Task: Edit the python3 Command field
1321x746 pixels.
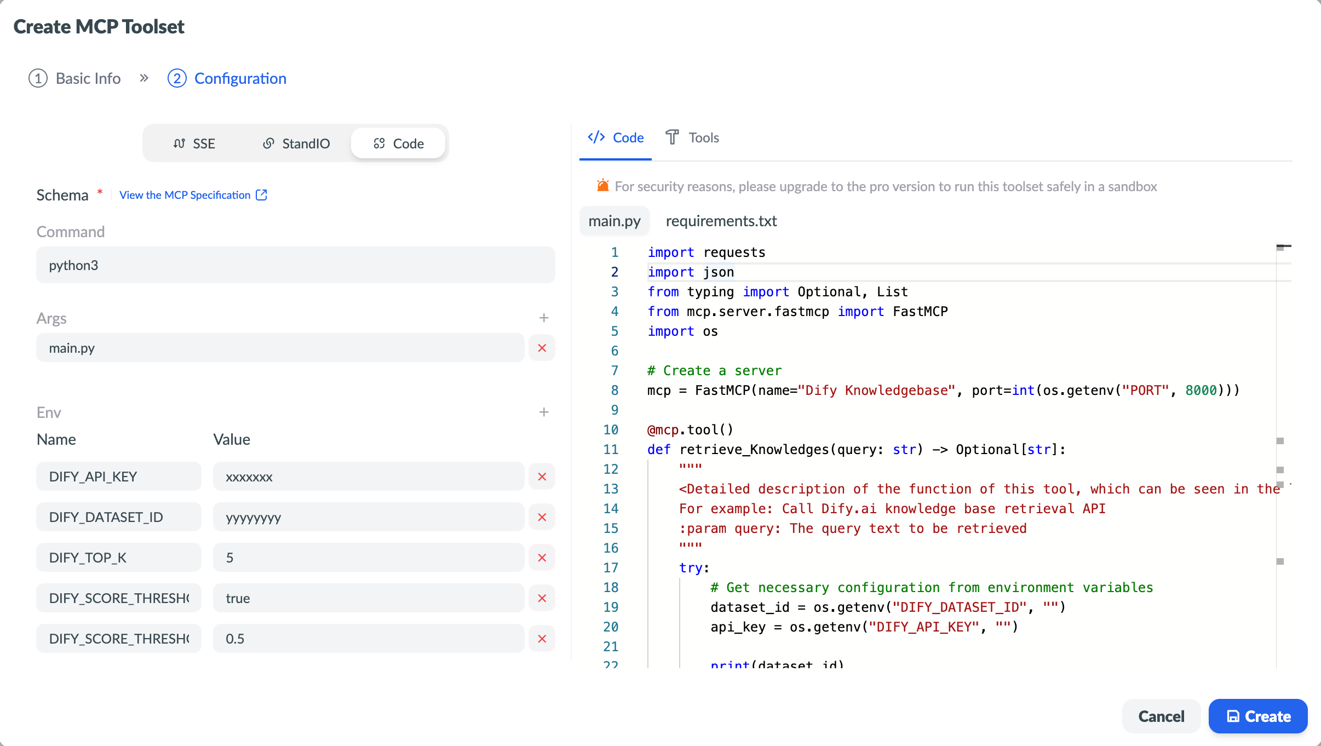Action: (295, 265)
